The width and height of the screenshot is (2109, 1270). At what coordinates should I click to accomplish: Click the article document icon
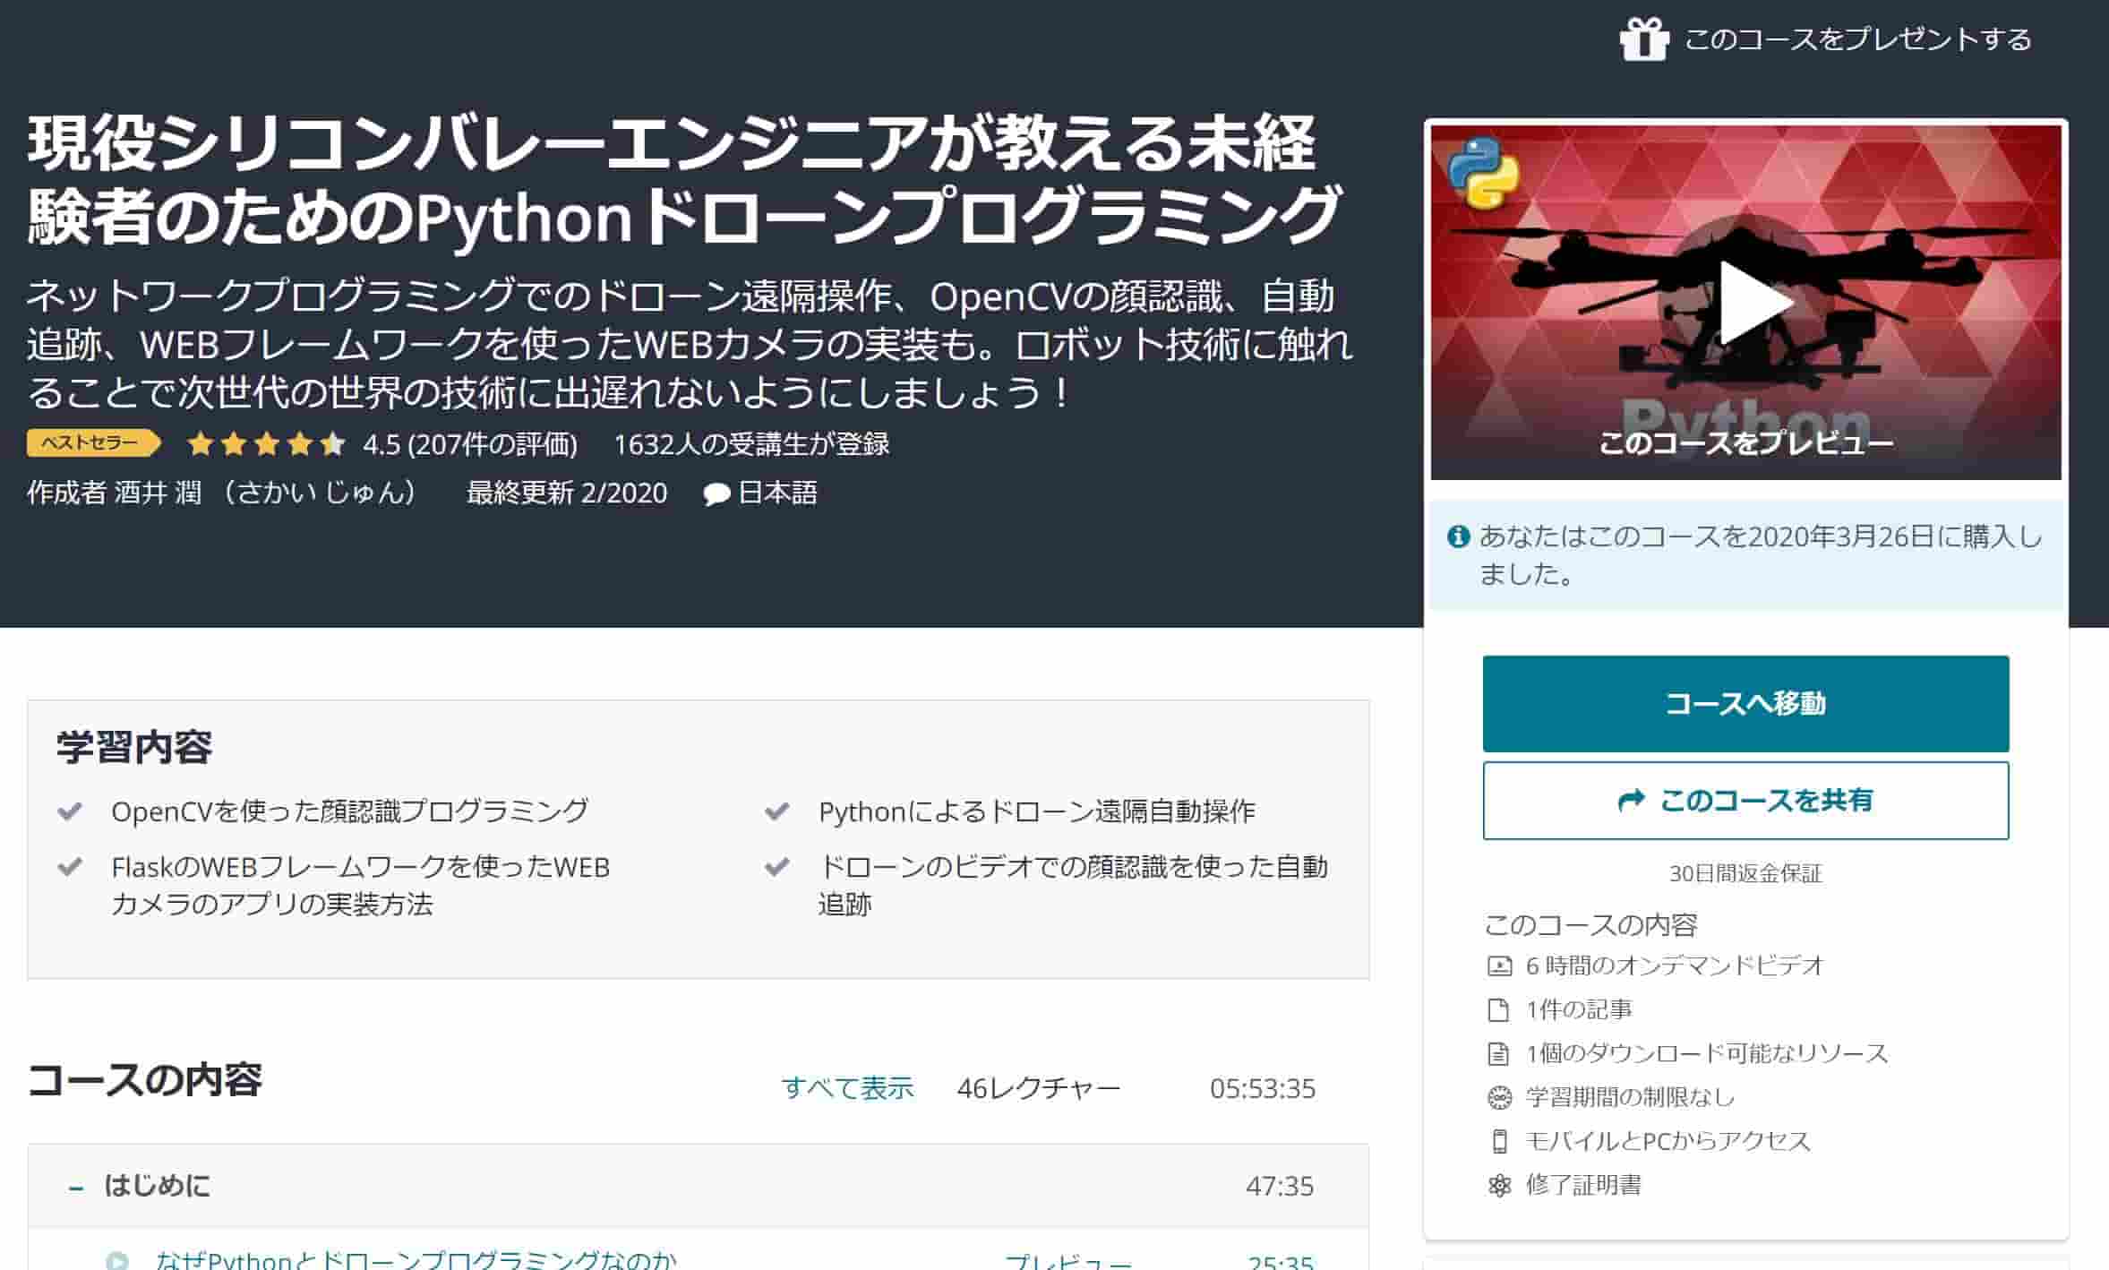[1498, 1009]
